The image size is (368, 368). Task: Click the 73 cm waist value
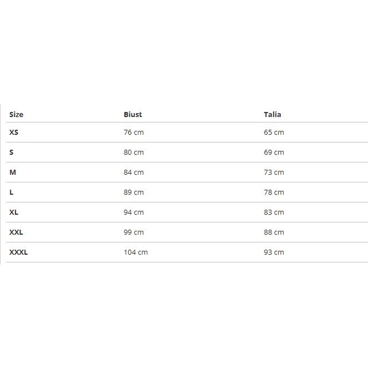(274, 172)
